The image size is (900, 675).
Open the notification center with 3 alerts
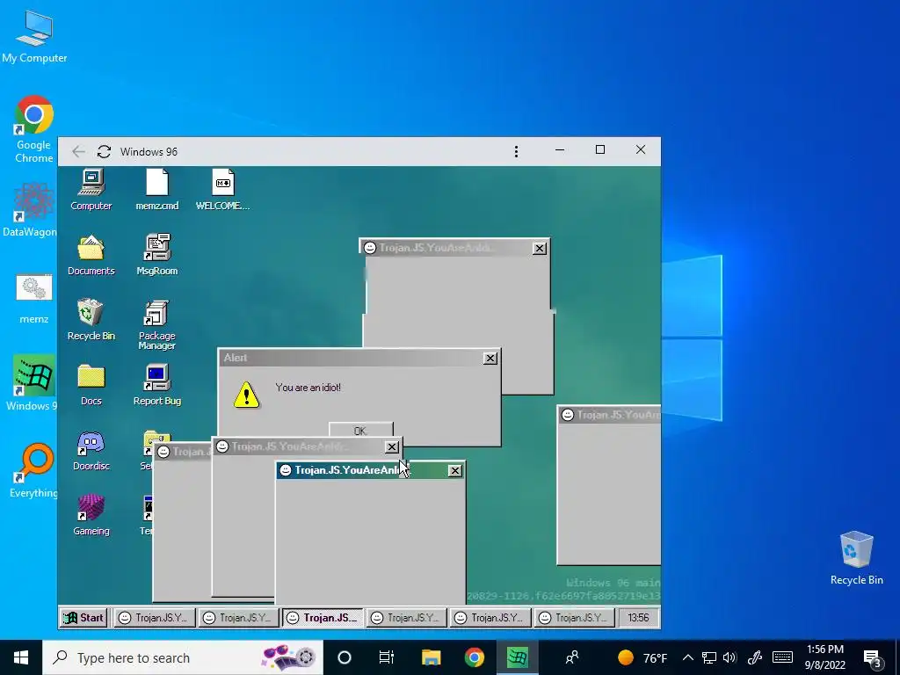pyautogui.click(x=873, y=659)
